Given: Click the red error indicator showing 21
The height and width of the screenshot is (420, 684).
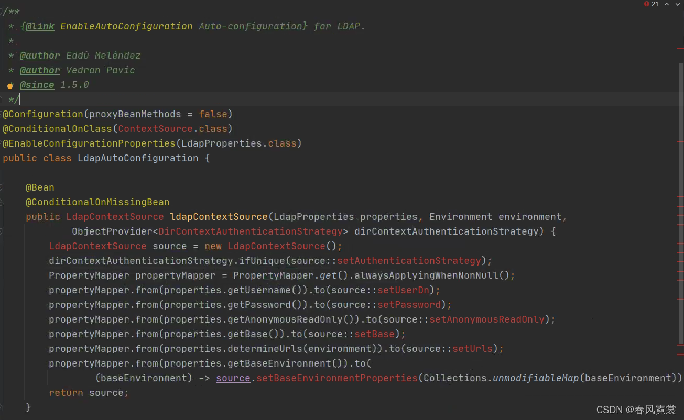Looking at the screenshot, I should tap(651, 4).
